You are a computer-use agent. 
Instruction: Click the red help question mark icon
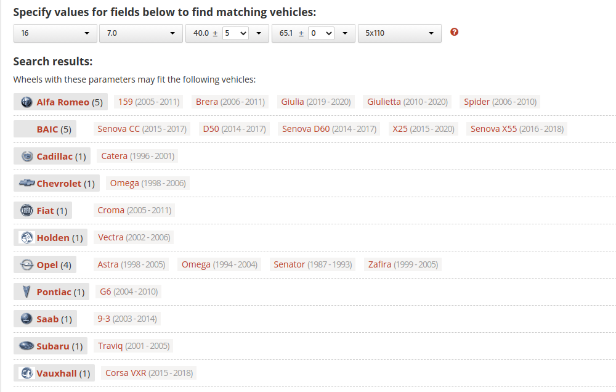point(454,32)
